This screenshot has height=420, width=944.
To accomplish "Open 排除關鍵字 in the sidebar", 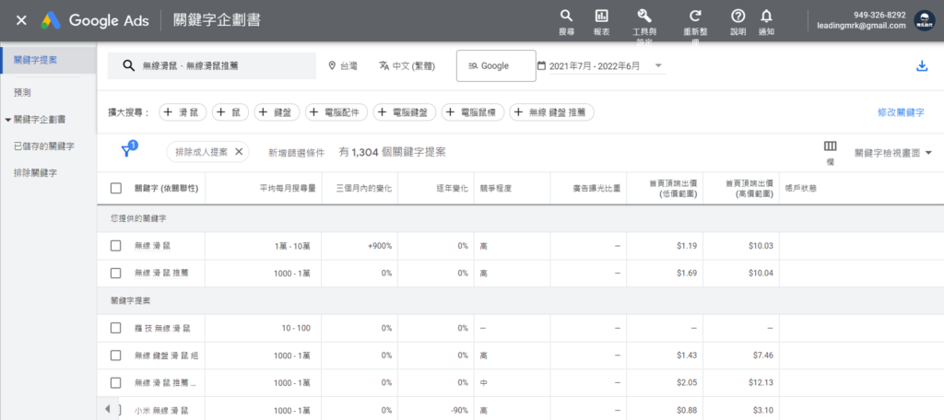I will (35, 173).
